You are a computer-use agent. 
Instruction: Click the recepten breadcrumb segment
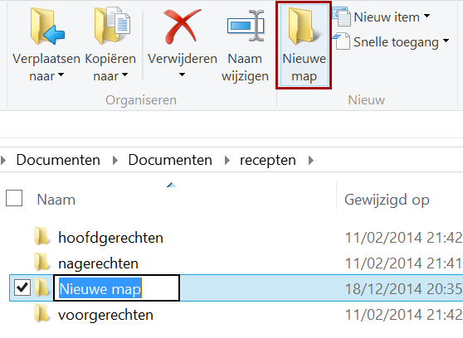point(268,161)
